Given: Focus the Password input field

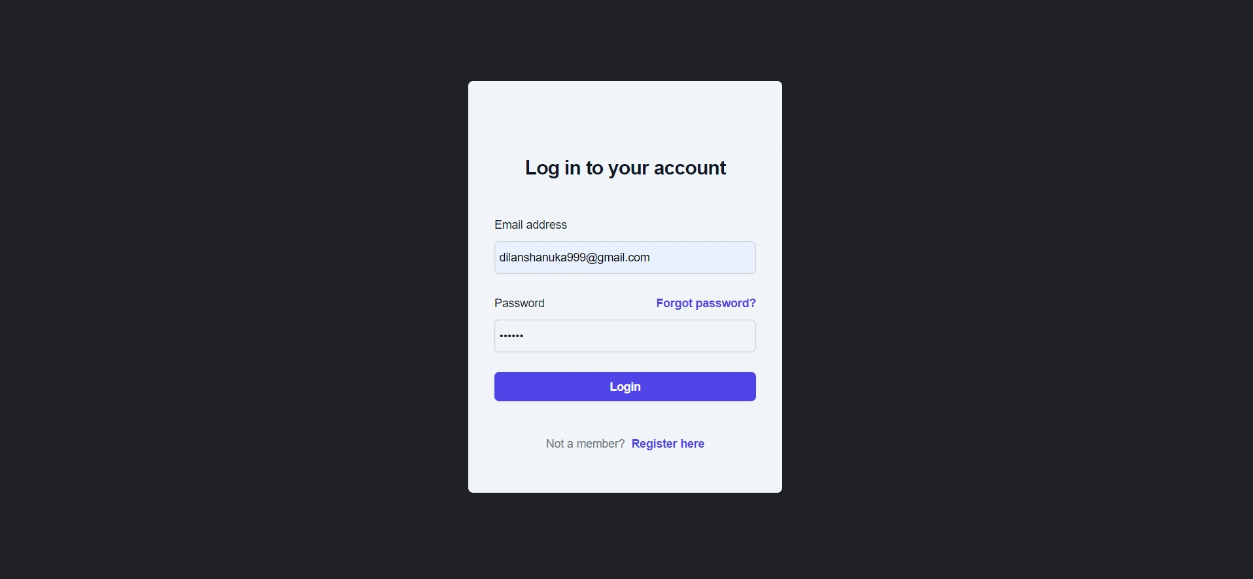Looking at the screenshot, I should (625, 336).
